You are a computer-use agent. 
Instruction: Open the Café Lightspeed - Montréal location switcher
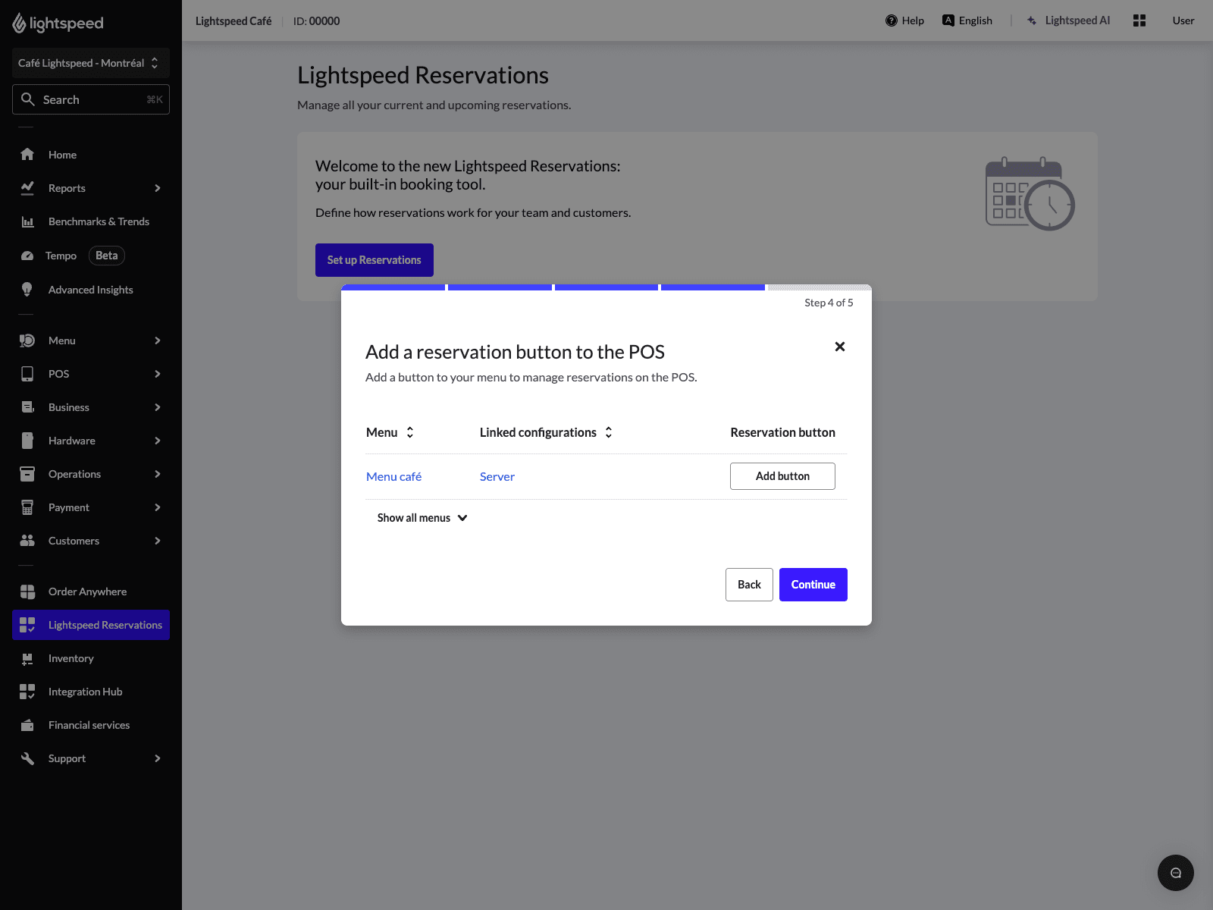tap(90, 63)
